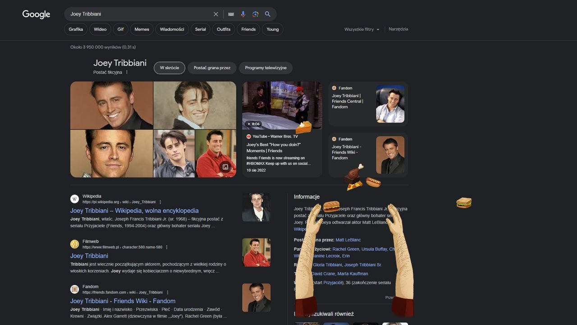Open the Filmweb Joey Tribbiani result title

click(89, 256)
